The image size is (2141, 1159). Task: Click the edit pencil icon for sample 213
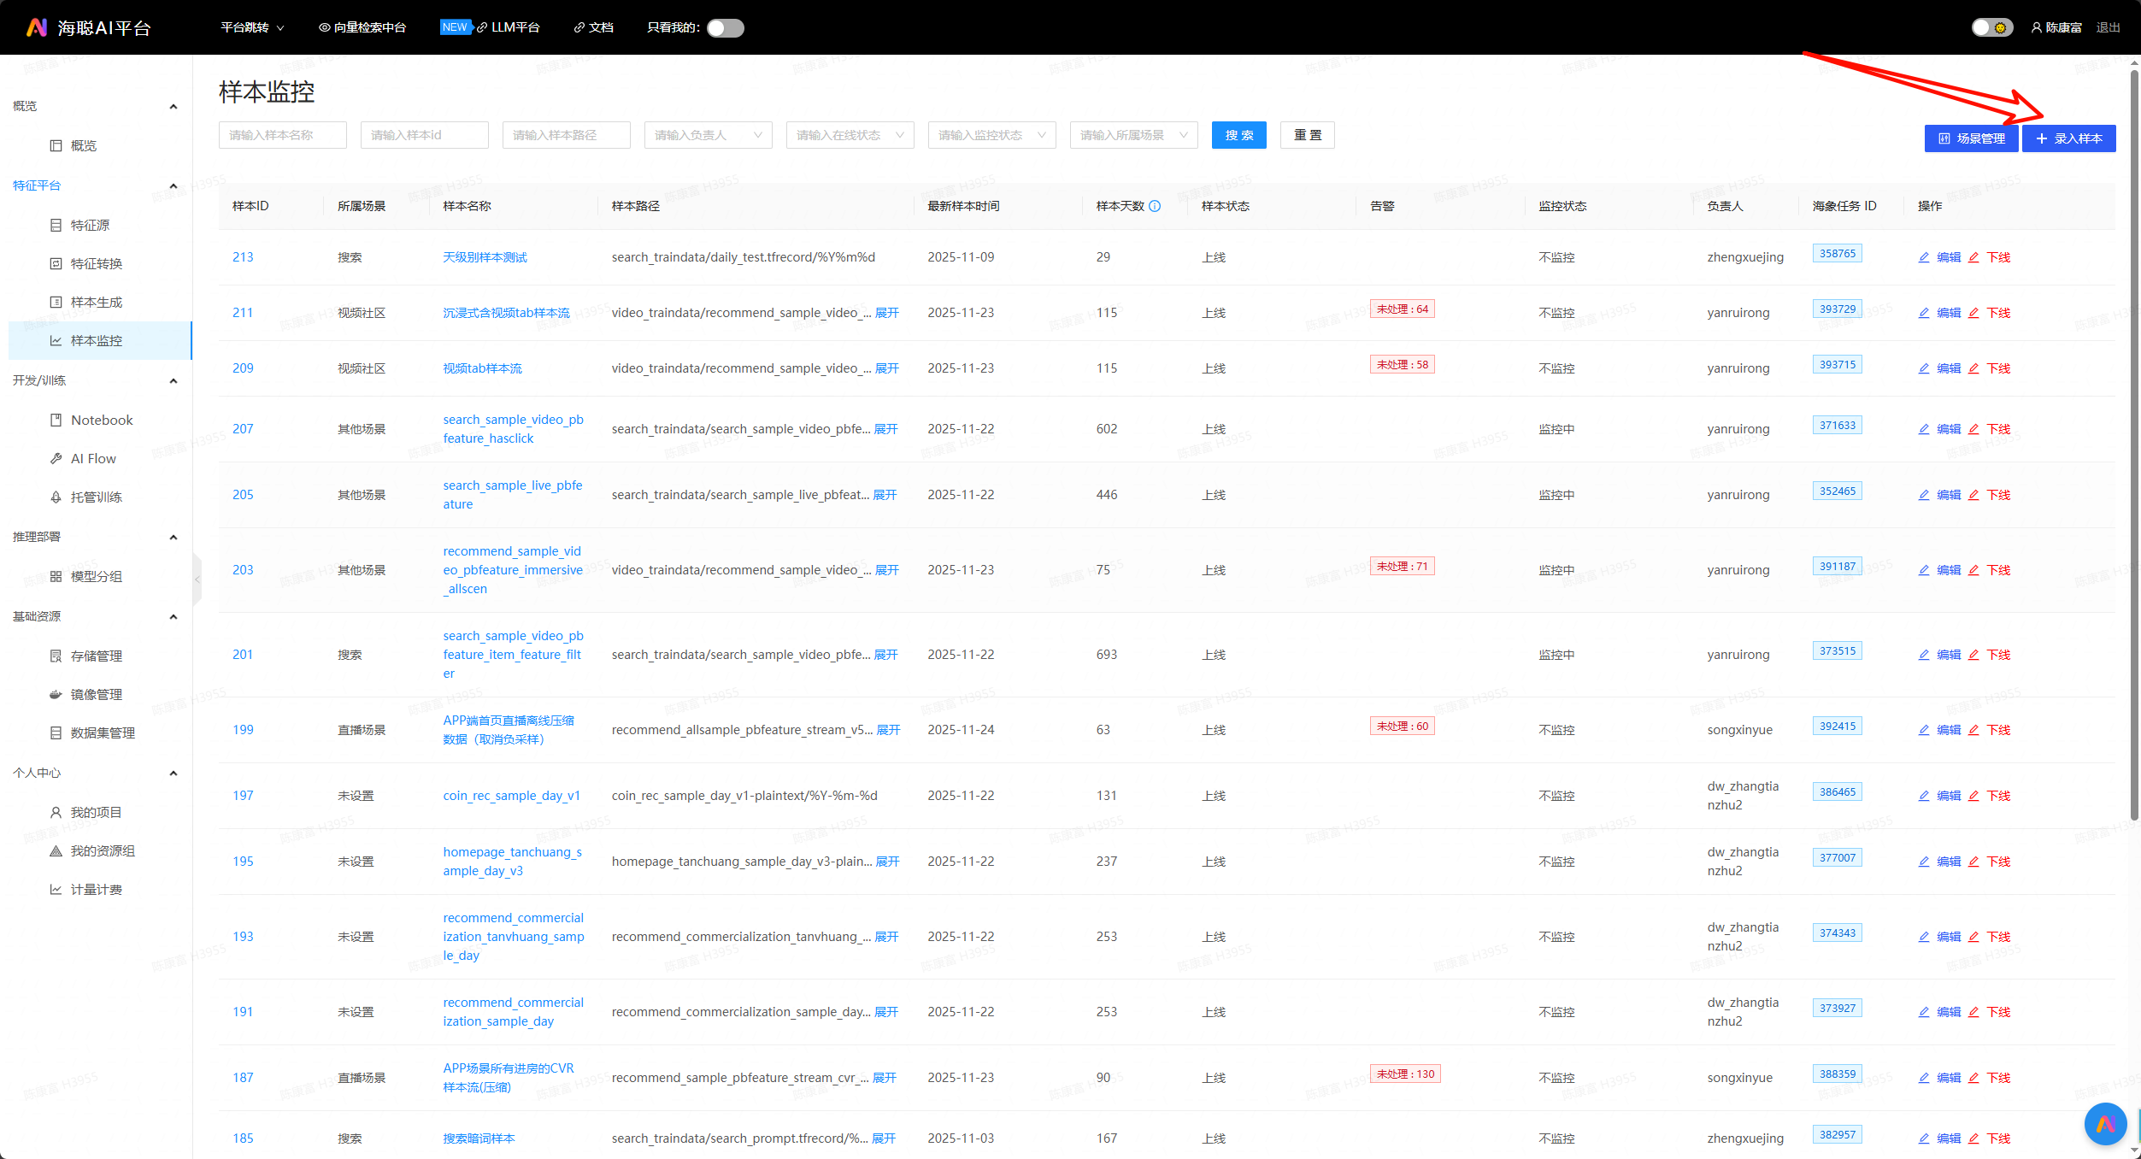1924,257
